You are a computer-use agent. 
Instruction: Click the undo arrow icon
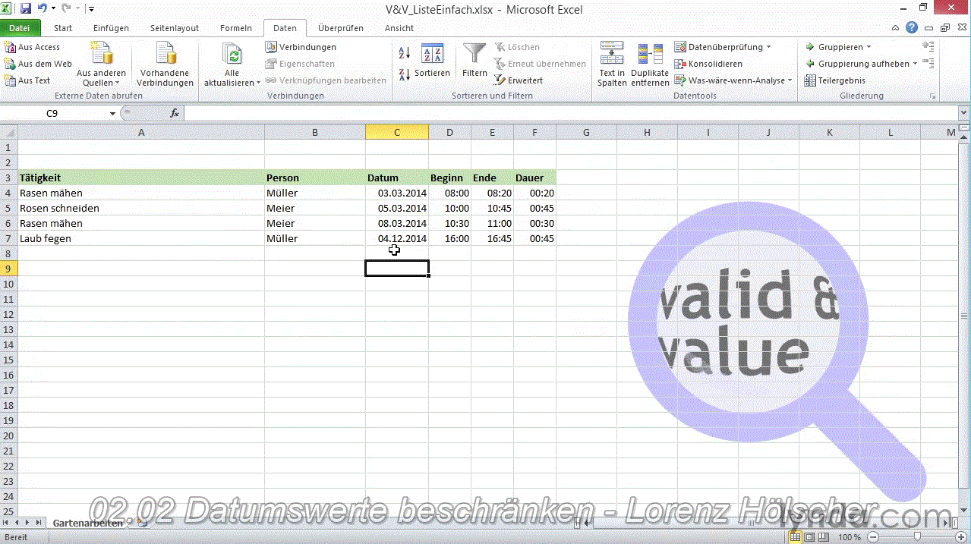(43, 8)
